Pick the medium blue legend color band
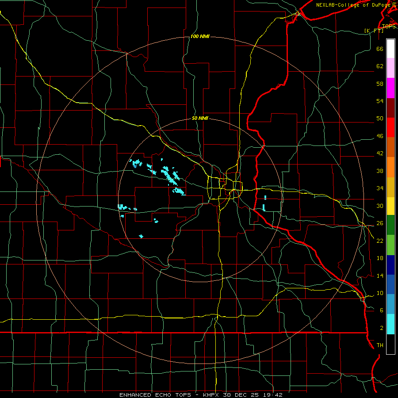Viewport: 398px width, 398px height. tap(390, 284)
